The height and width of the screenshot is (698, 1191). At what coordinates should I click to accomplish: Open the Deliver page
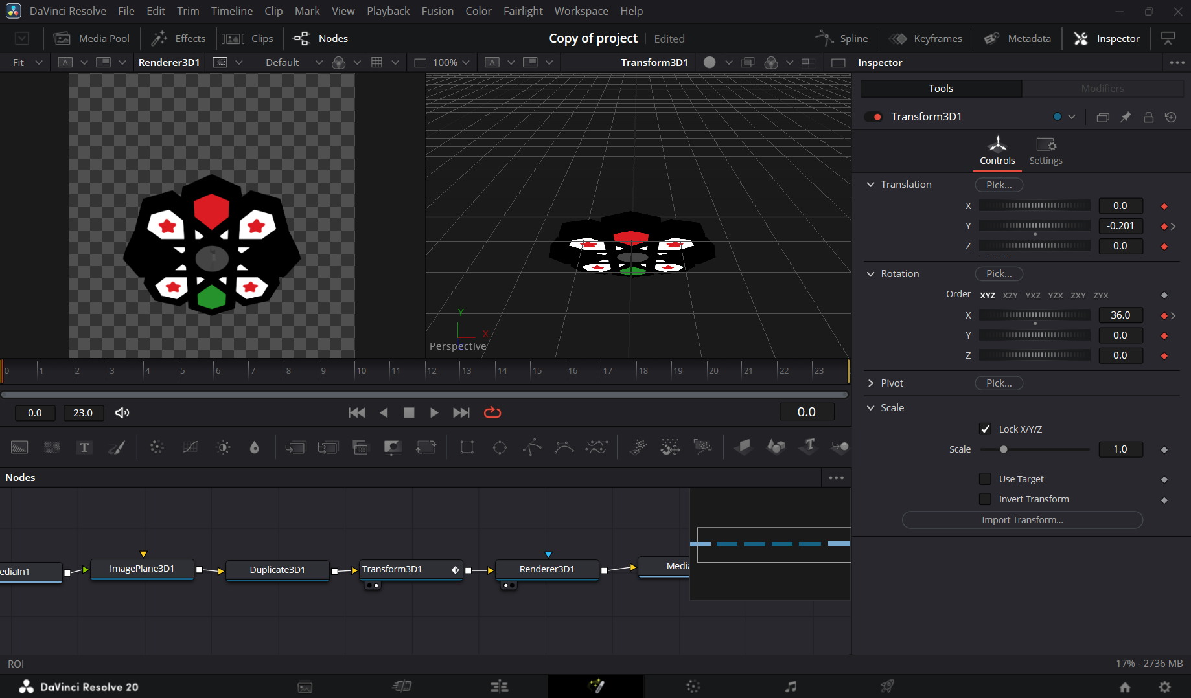coord(887,686)
